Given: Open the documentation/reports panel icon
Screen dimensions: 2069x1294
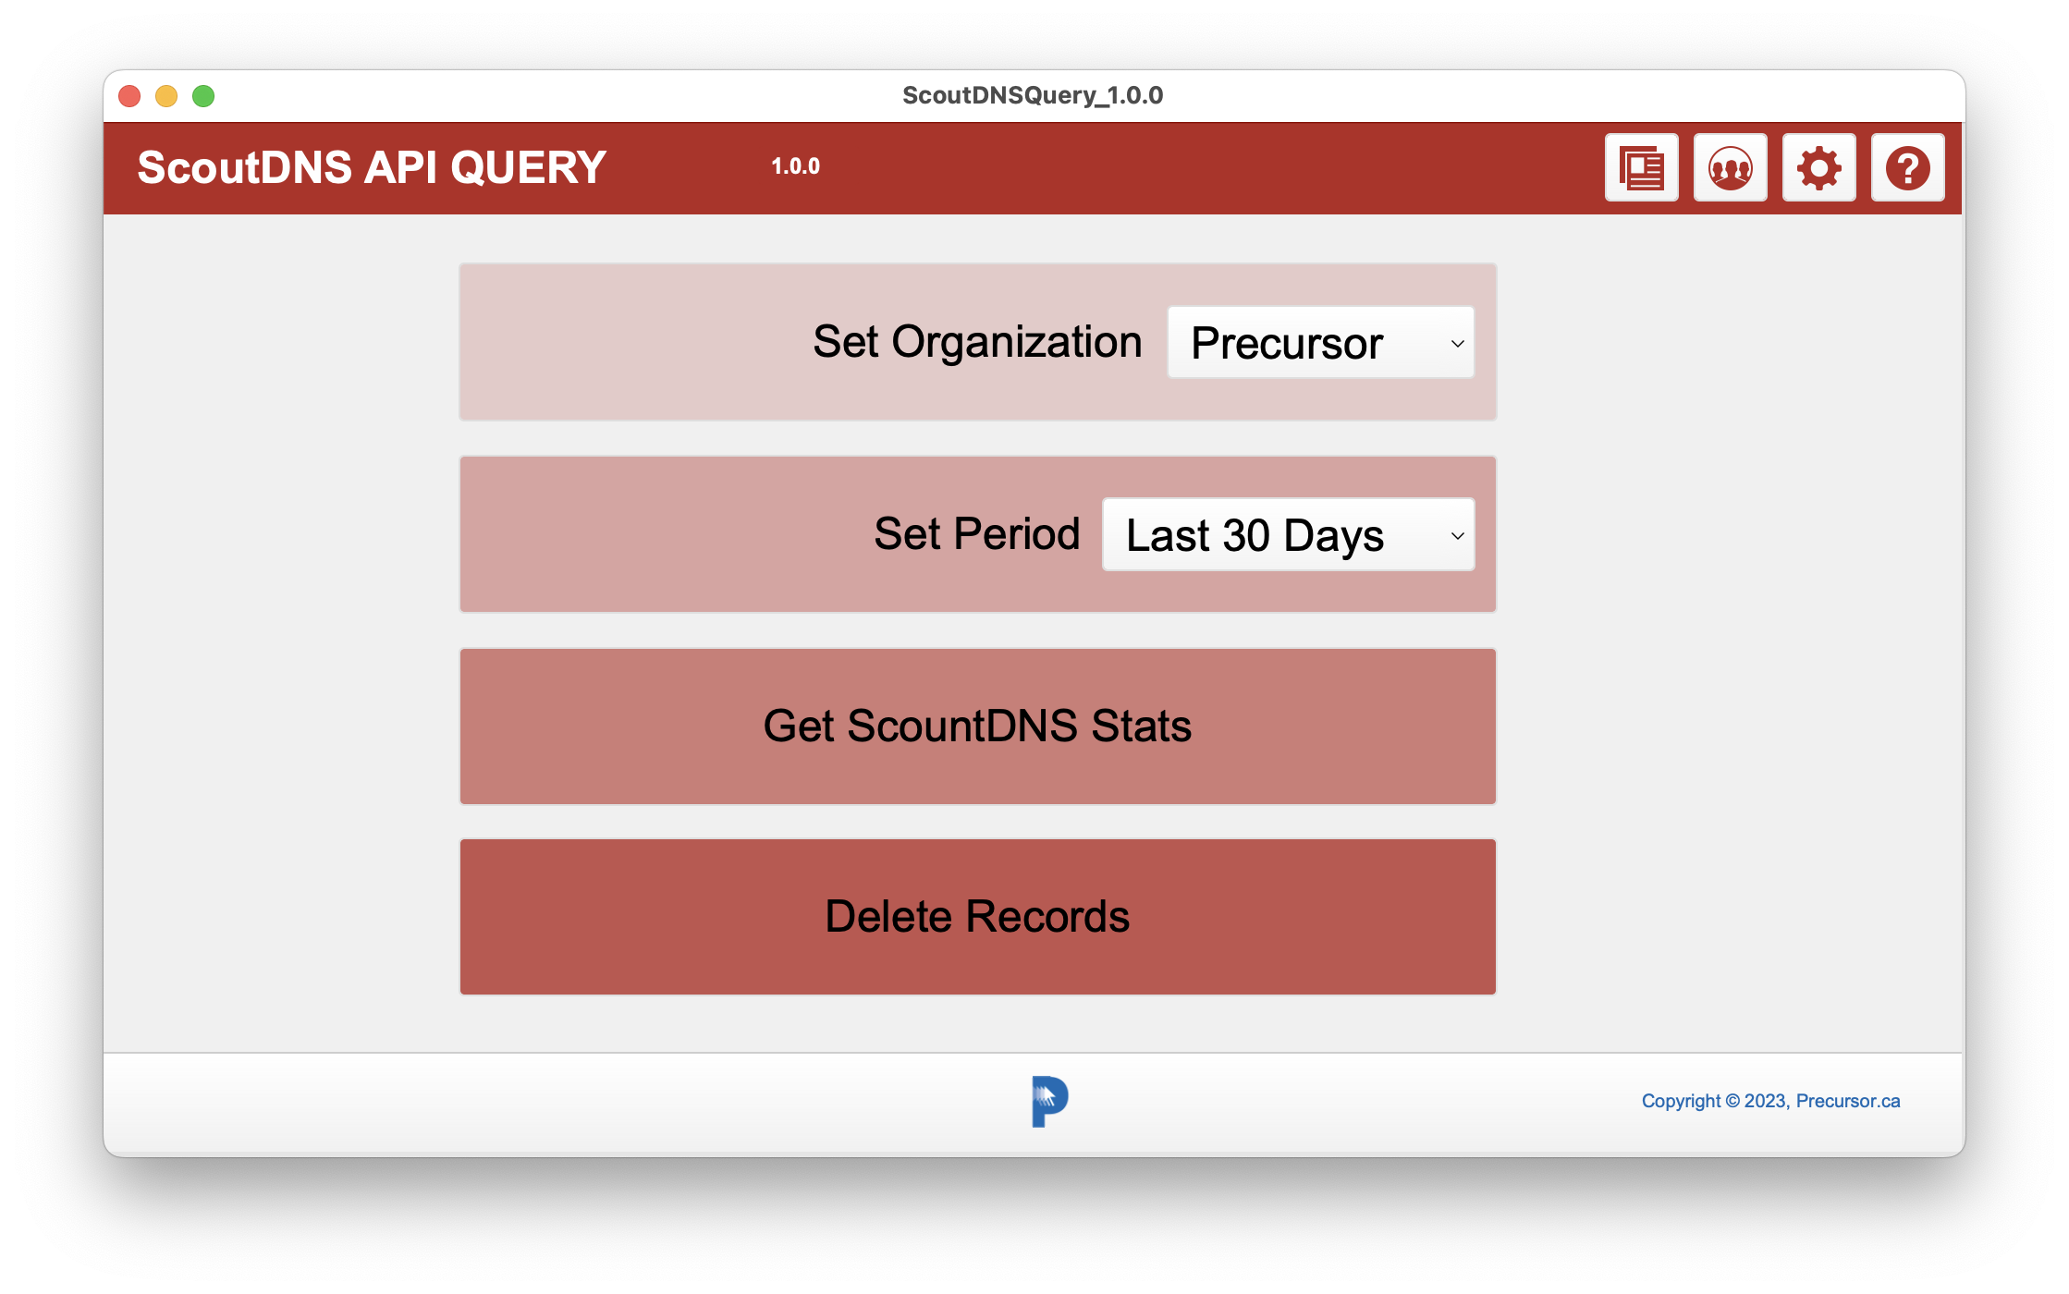Looking at the screenshot, I should pos(1643,165).
